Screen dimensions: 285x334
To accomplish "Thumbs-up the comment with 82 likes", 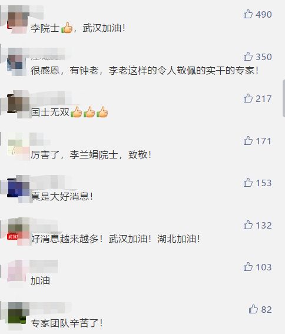I will pyautogui.click(x=253, y=309).
